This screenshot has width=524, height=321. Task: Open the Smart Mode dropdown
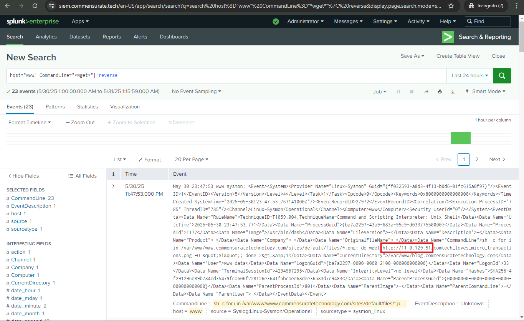click(485, 91)
